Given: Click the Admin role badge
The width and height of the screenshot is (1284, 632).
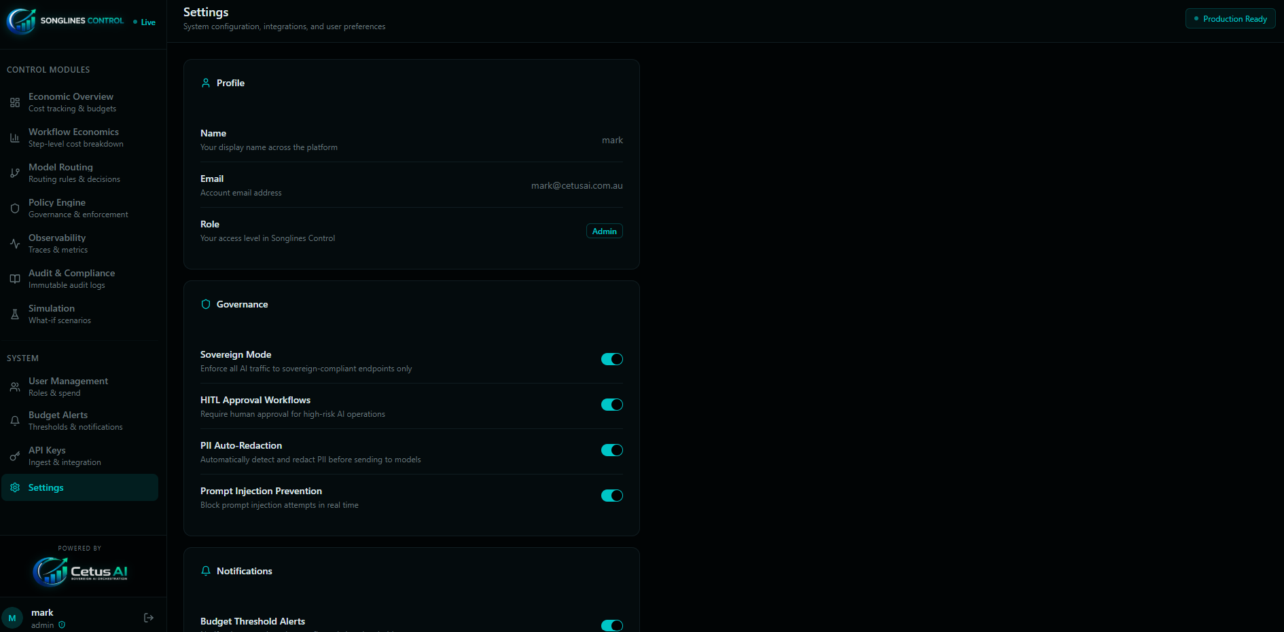Looking at the screenshot, I should click(x=604, y=231).
